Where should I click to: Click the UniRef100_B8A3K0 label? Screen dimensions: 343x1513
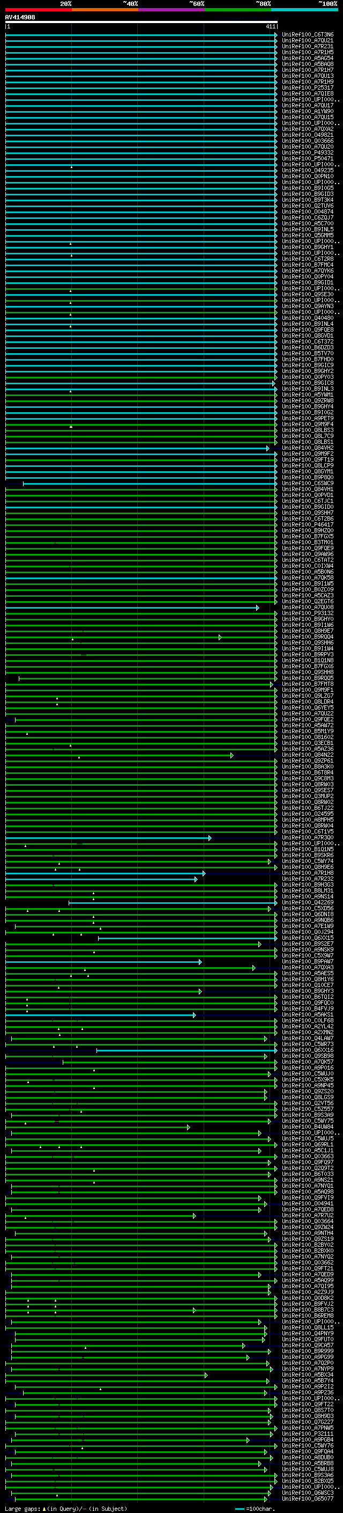click(308, 766)
